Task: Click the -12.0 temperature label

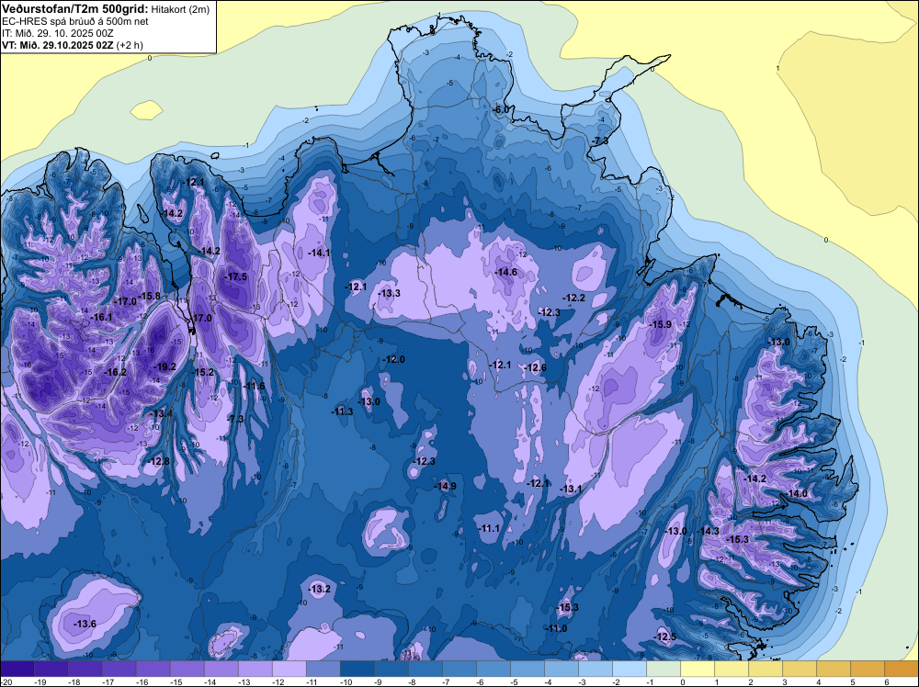Action: tap(394, 360)
